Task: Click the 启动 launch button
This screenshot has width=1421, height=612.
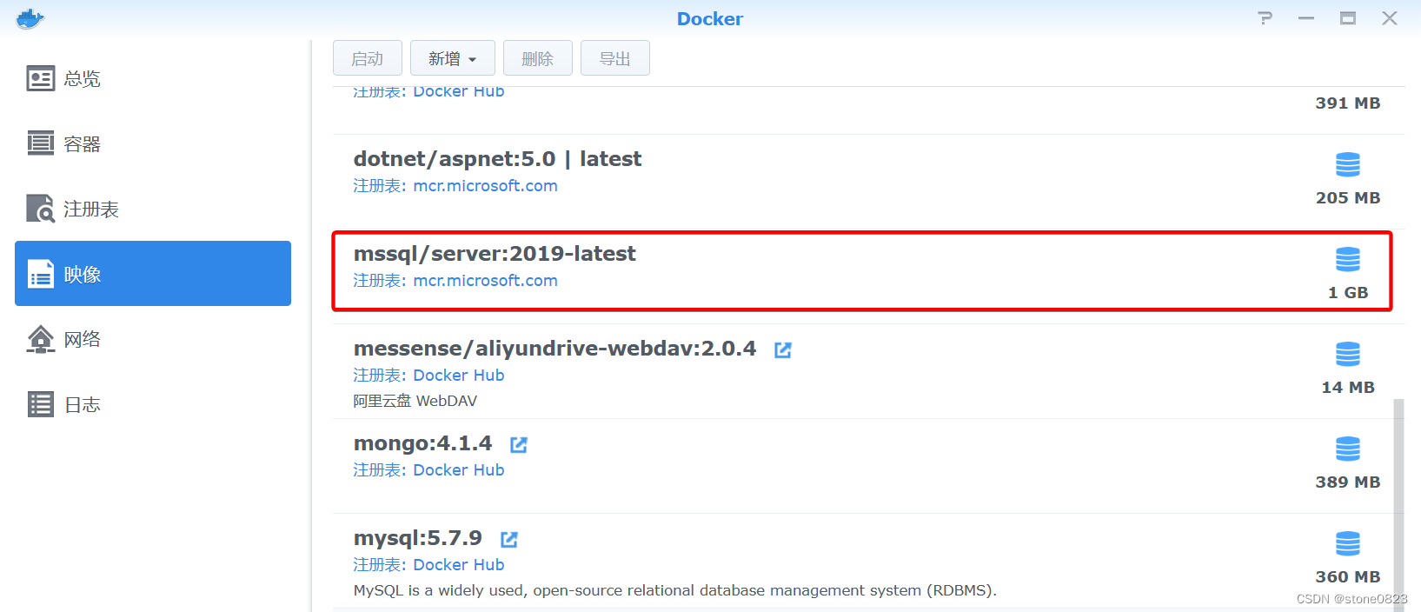Action: (368, 58)
